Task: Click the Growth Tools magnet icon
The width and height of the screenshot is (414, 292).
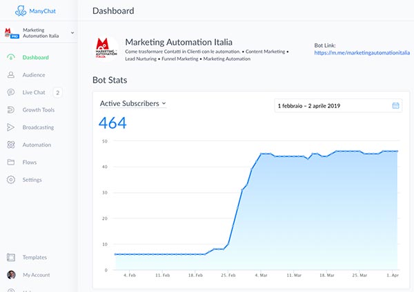Action: [11, 109]
